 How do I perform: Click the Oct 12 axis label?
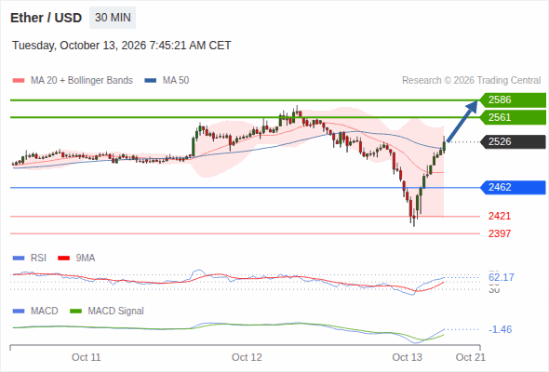point(247,357)
